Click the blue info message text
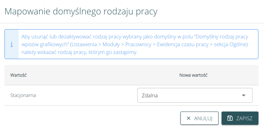The height and width of the screenshot is (130, 264). 134,44
